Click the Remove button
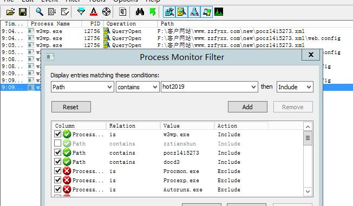 [293, 107]
